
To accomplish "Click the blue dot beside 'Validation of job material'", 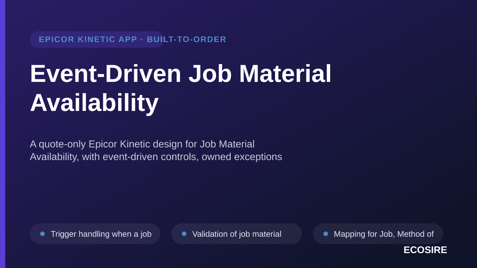I will point(184,234).
